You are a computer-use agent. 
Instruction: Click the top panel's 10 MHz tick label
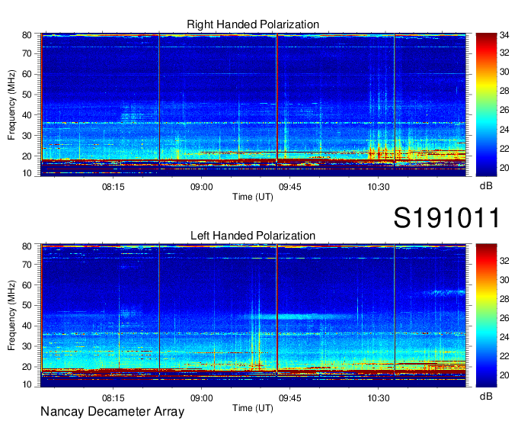(x=27, y=173)
